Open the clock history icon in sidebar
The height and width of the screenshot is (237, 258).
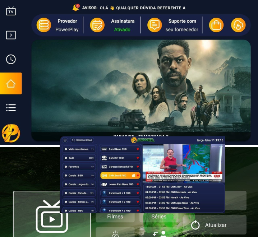[11, 59]
